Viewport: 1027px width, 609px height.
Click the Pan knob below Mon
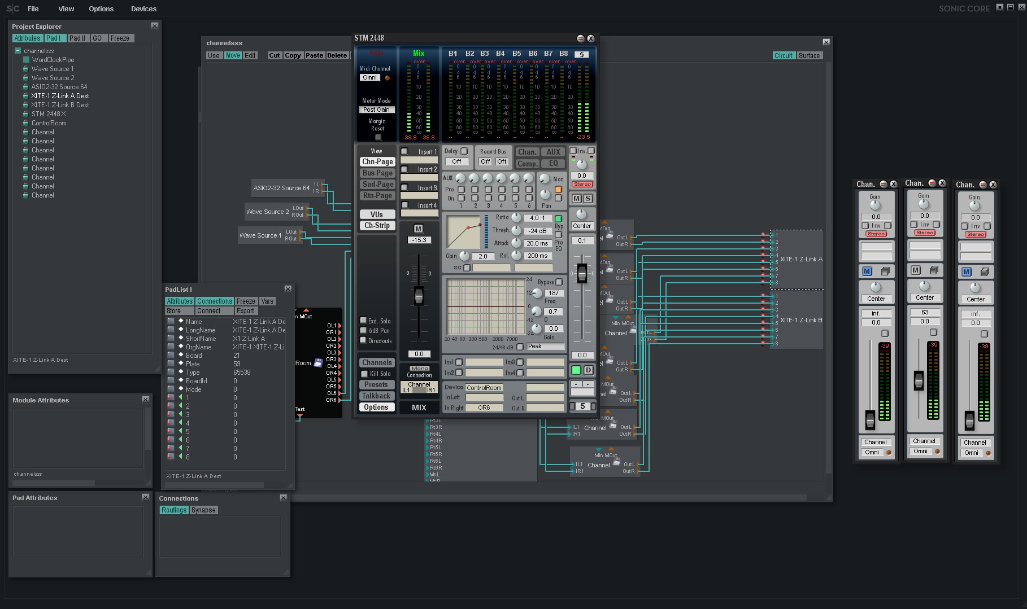click(x=545, y=194)
